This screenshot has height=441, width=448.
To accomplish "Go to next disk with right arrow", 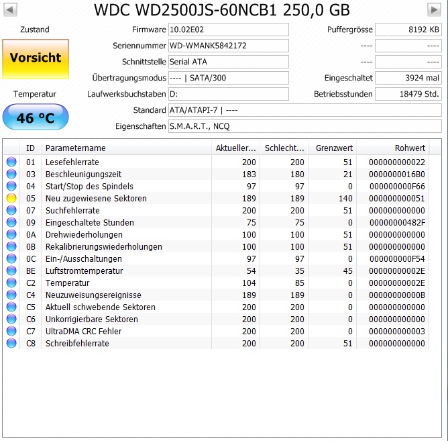I will pyautogui.click(x=434, y=9).
